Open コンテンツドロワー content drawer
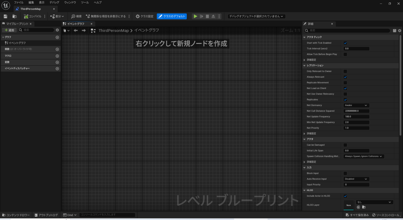 click(16, 215)
